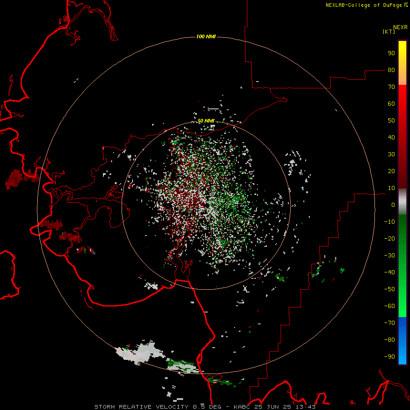Click the 0 value on velocity scale
410x410 pixels.
393,205
